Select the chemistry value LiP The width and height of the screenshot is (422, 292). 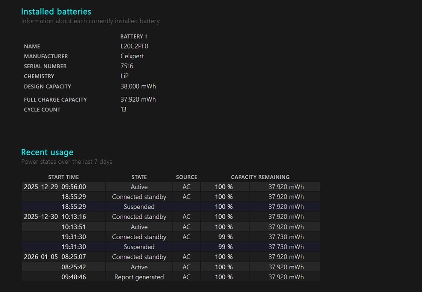(124, 76)
